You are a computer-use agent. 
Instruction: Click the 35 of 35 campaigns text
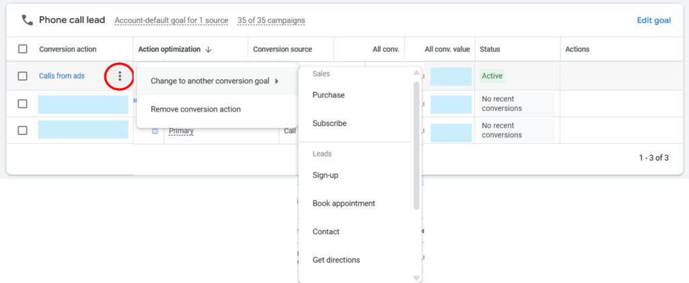pyautogui.click(x=271, y=20)
